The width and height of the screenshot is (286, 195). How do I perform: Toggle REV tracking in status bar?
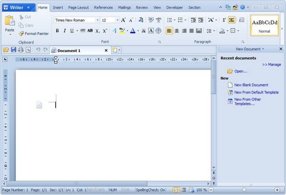pyautogui.click(x=91, y=190)
